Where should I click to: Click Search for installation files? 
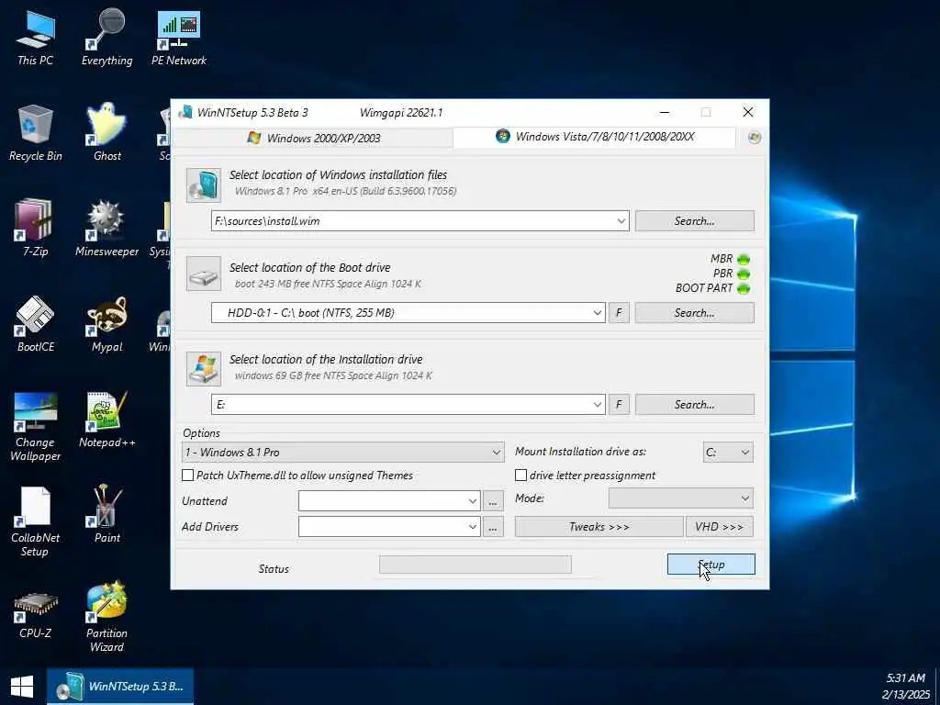(x=695, y=221)
